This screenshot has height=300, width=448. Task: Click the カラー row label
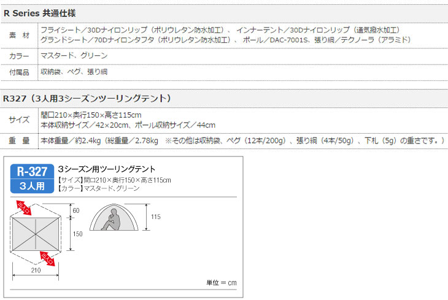[19, 56]
